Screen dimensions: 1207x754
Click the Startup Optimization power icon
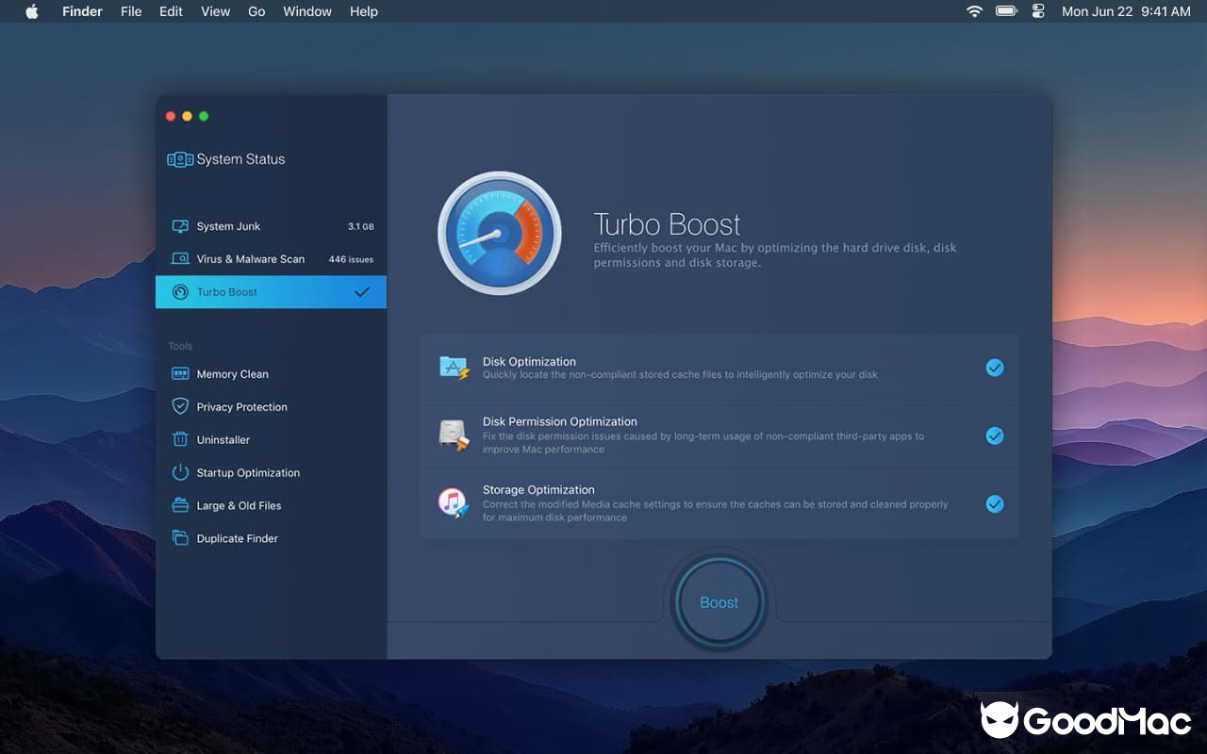pos(180,472)
